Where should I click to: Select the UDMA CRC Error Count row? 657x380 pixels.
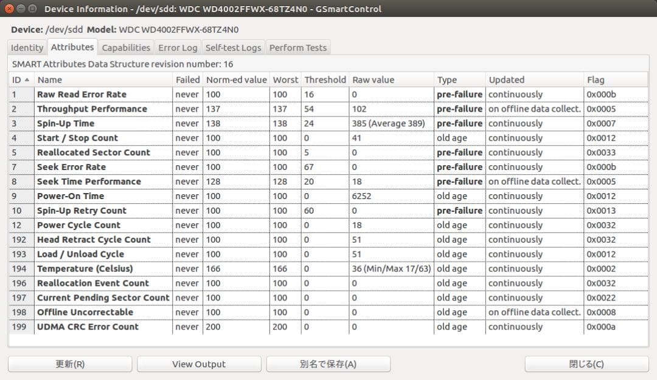[88, 327]
